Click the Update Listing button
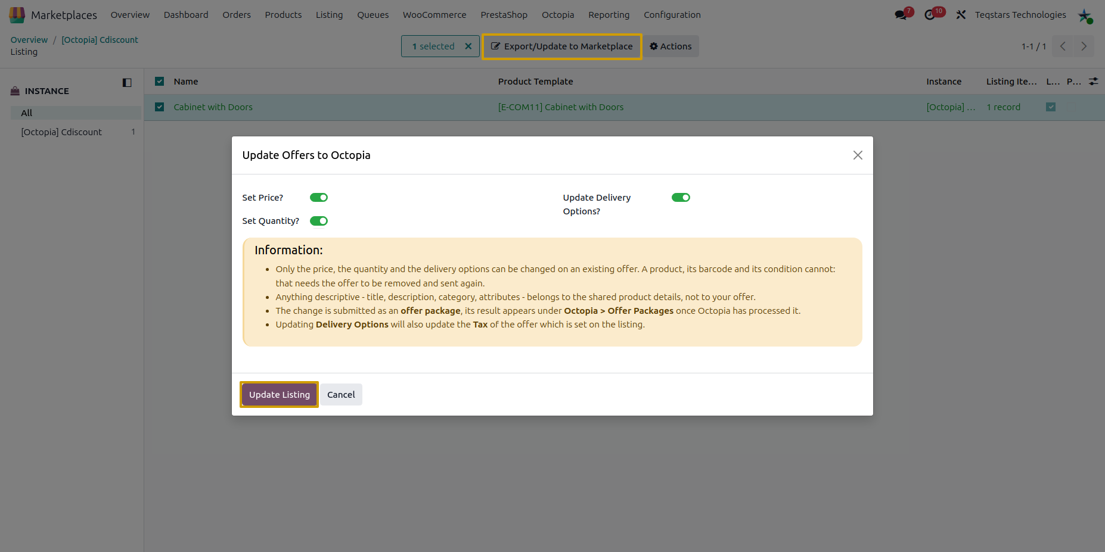The width and height of the screenshot is (1105, 552). click(x=280, y=395)
